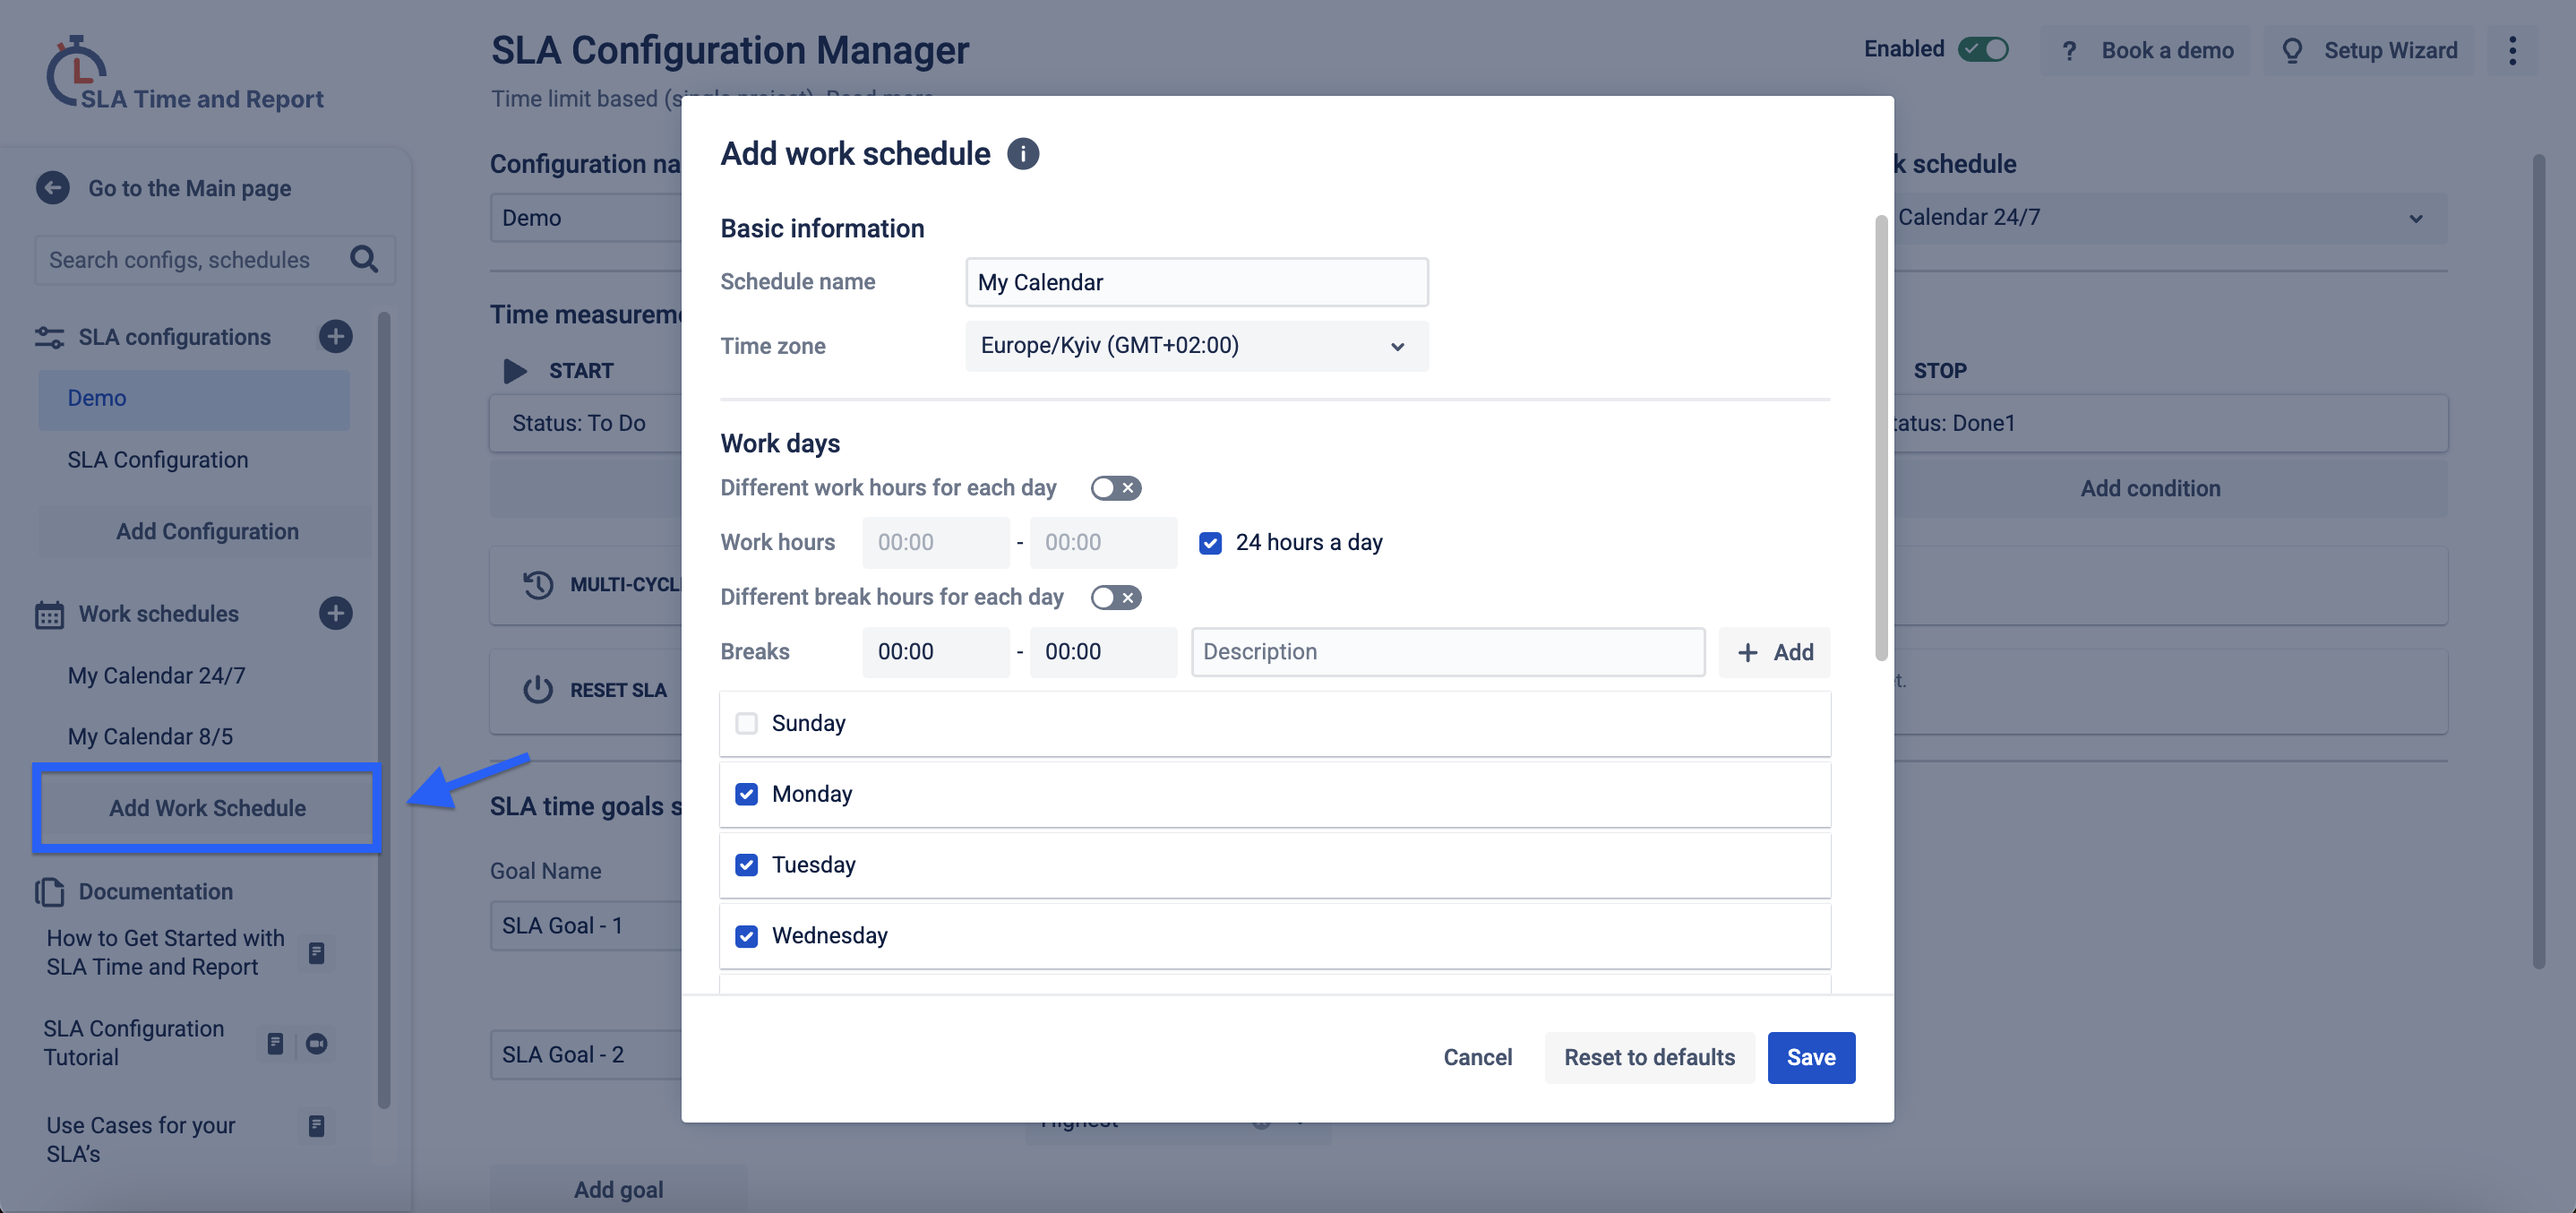This screenshot has width=2576, height=1213.
Task: Open the SLA Configuration sidebar item
Action: click(x=158, y=460)
